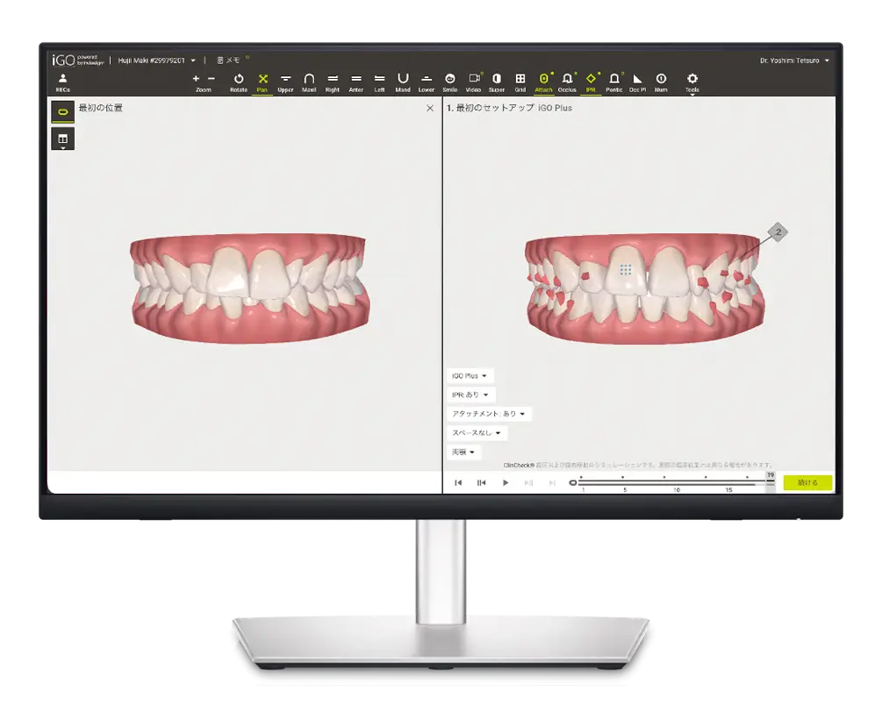Screen dimensions: 882x705
Task: Switch to the Lower jaw view
Action: coord(427,82)
